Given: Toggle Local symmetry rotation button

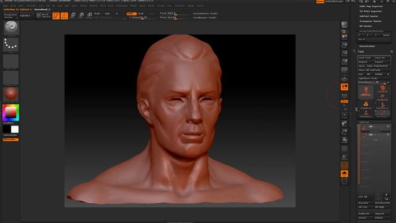Looking at the screenshot, I should click(345, 87).
